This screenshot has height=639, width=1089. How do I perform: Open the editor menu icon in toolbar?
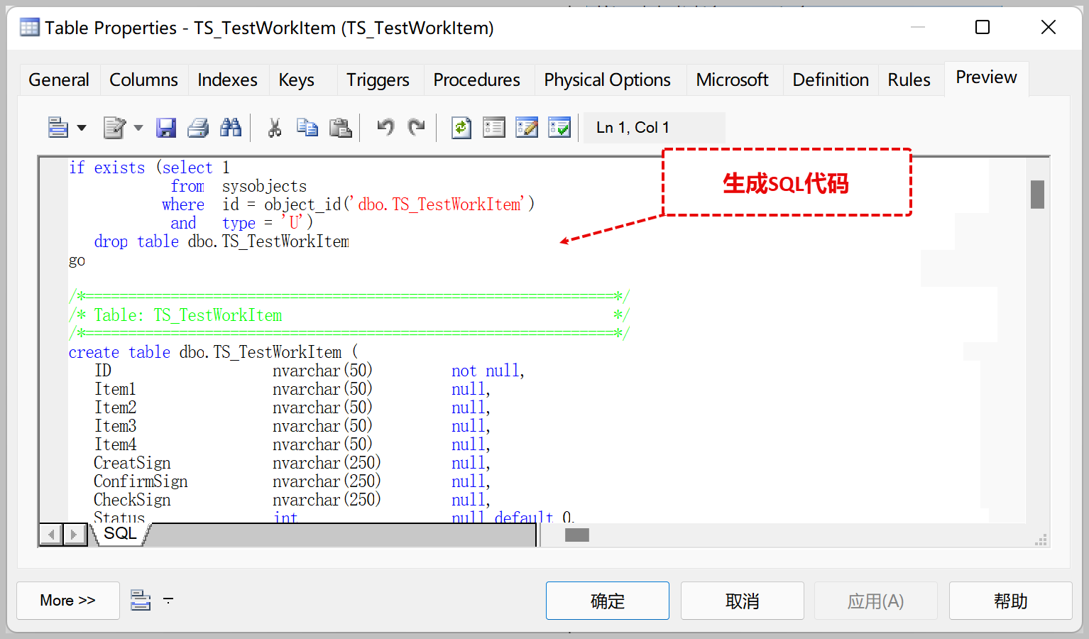(58, 128)
